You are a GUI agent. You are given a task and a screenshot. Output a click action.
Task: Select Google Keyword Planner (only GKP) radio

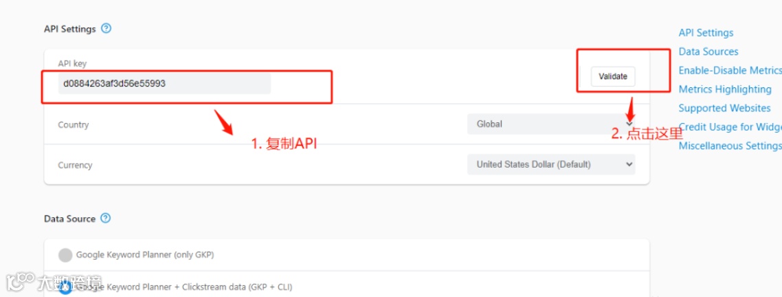click(x=65, y=255)
